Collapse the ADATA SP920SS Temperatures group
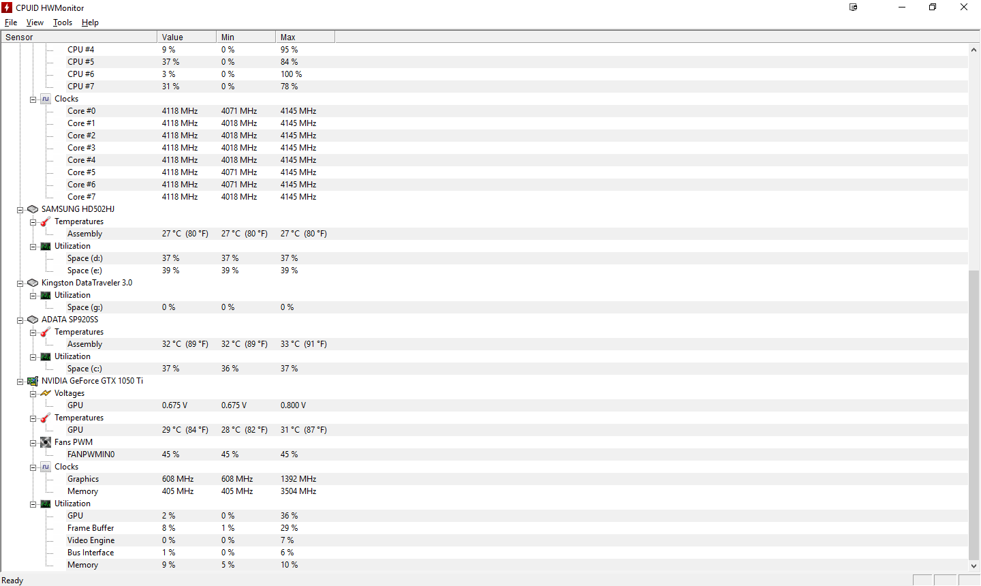Screen dimensions: 981x586 click(x=33, y=333)
